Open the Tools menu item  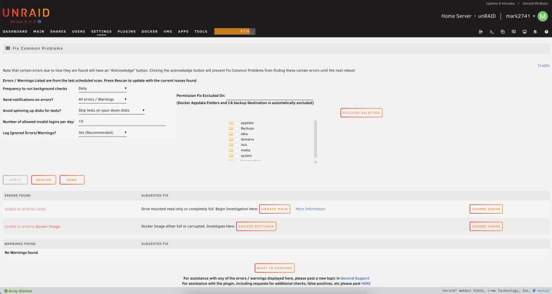click(201, 31)
